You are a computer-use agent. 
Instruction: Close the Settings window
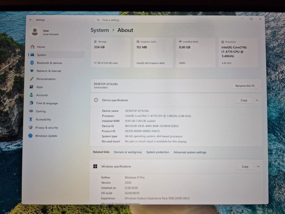pyautogui.click(x=260, y=19)
